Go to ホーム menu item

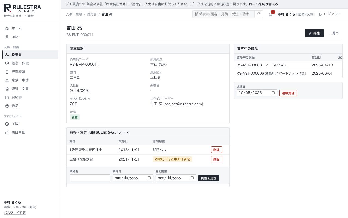click(x=30, y=28)
